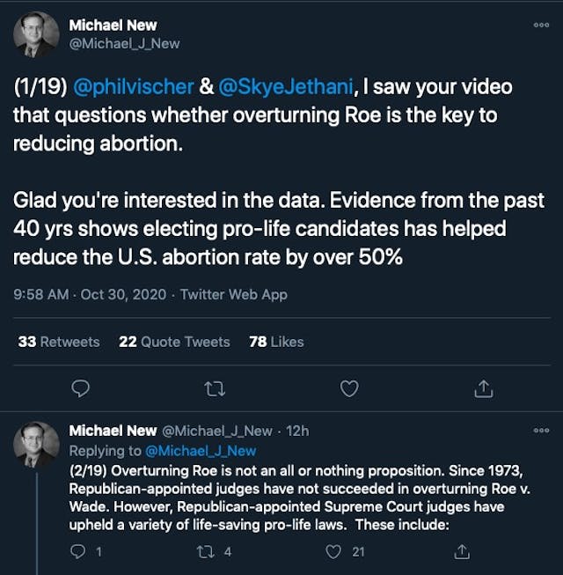Share the (2/19) thread tweet
The width and height of the screenshot is (563, 575).
coord(459,552)
